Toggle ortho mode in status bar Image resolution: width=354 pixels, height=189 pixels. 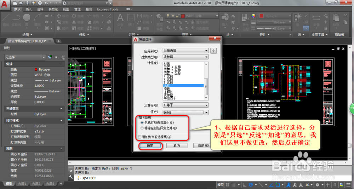click(x=245, y=184)
